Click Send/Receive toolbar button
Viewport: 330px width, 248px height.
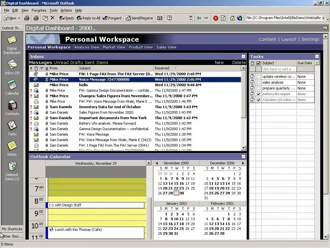pyautogui.click(x=139, y=18)
